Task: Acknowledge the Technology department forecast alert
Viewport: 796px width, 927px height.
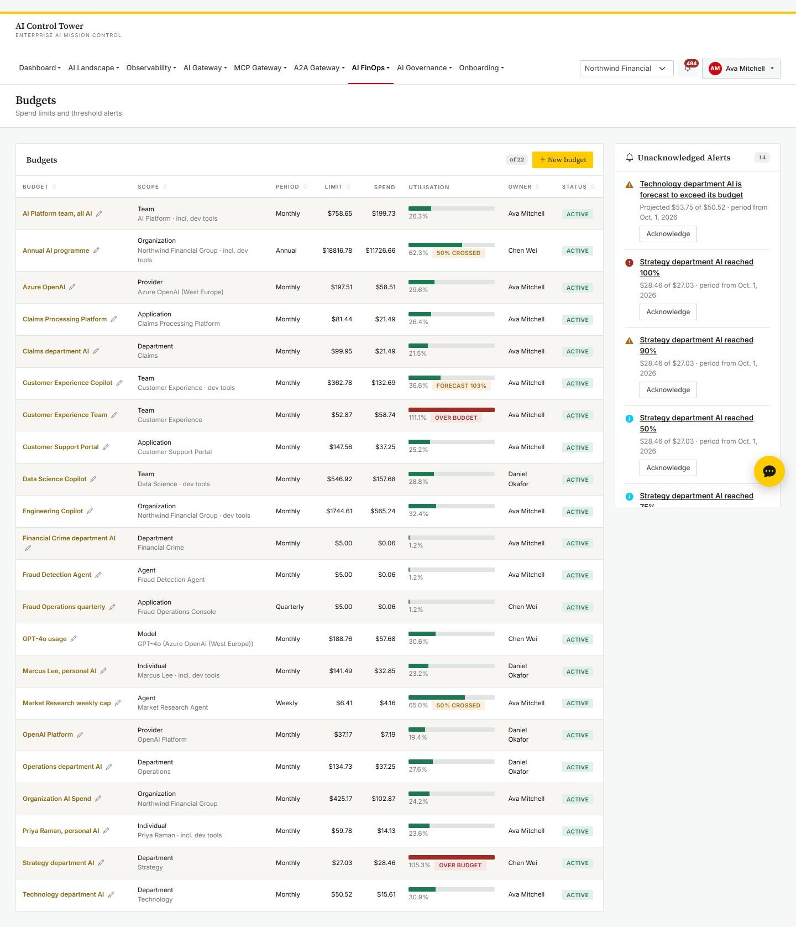Action: (668, 234)
